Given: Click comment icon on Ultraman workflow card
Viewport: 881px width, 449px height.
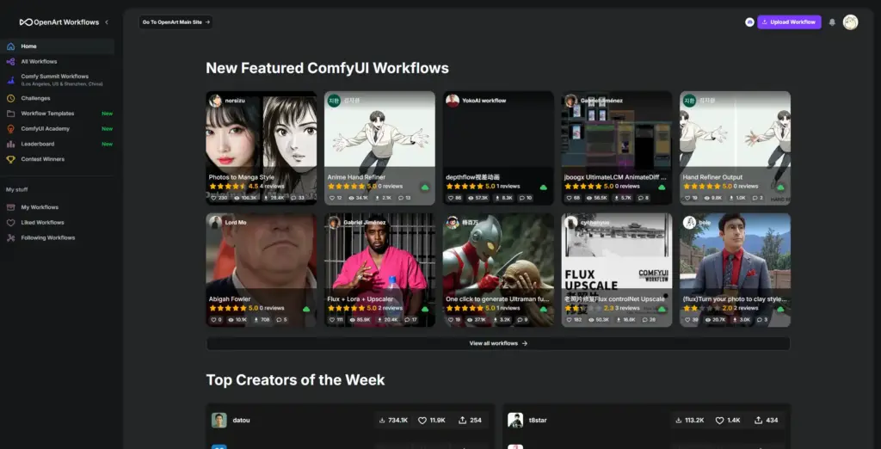Looking at the screenshot, I should click(x=519, y=320).
